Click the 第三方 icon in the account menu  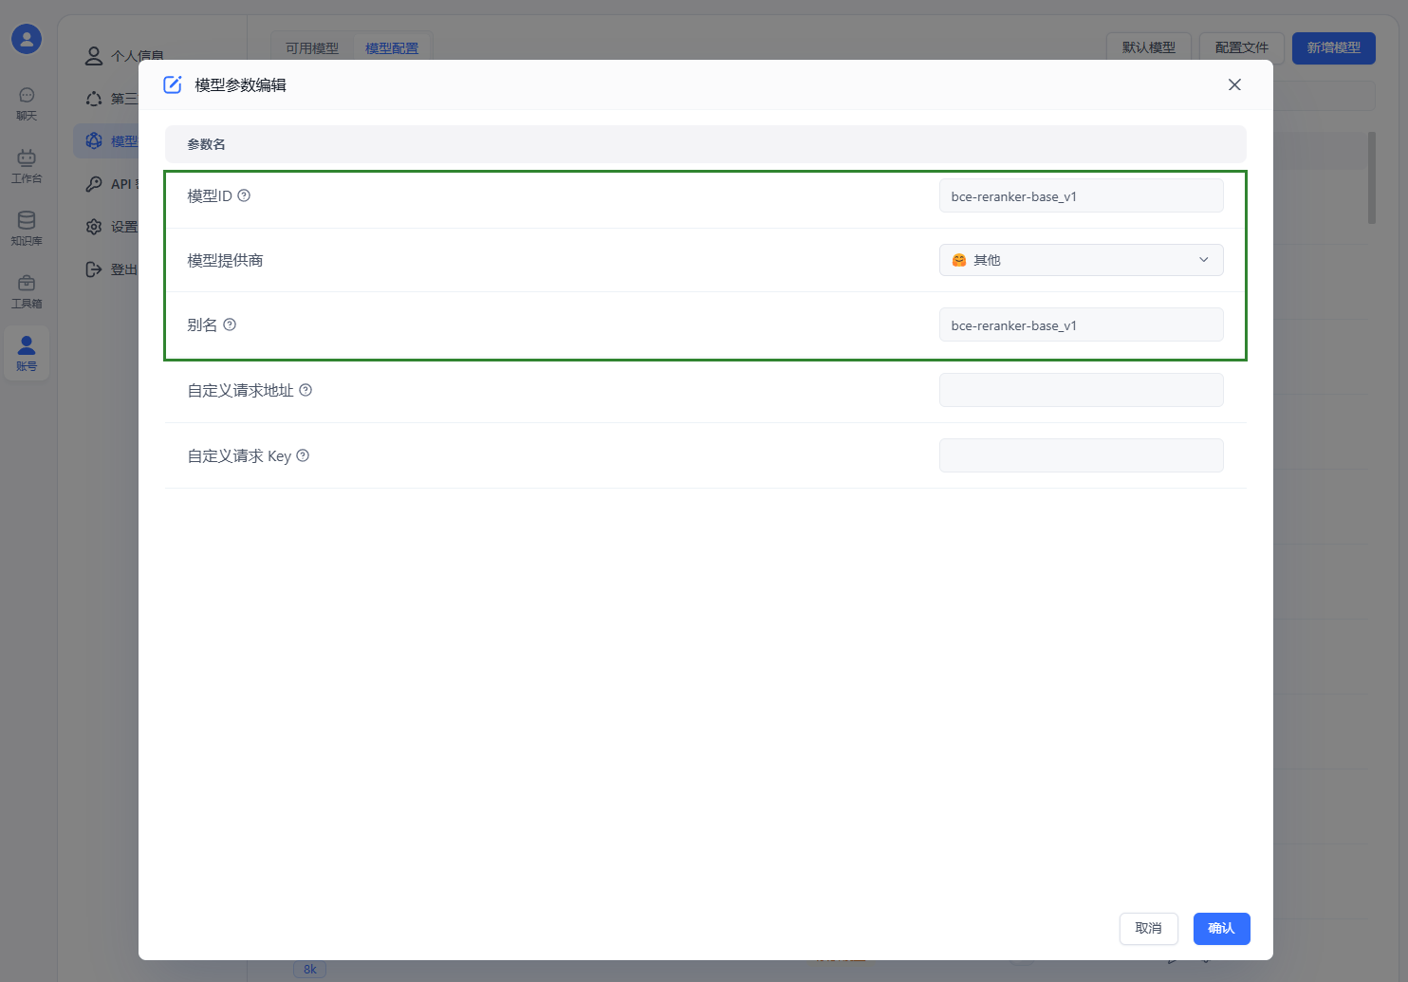[94, 99]
